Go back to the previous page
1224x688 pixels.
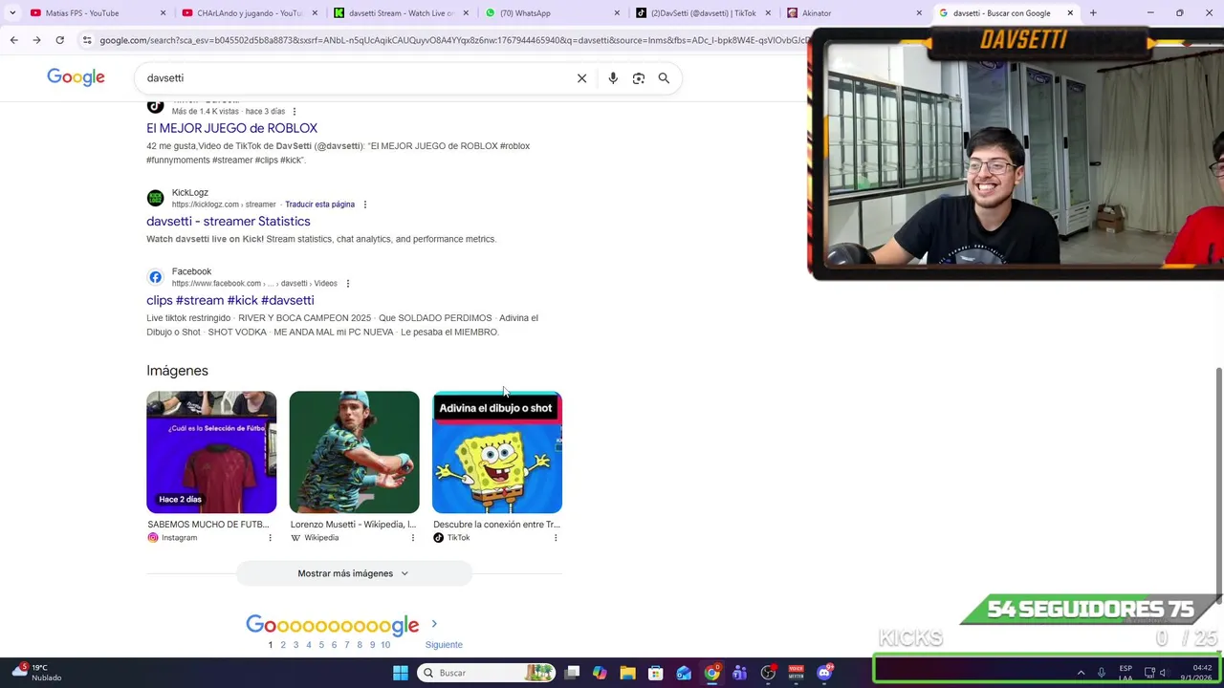13,40
